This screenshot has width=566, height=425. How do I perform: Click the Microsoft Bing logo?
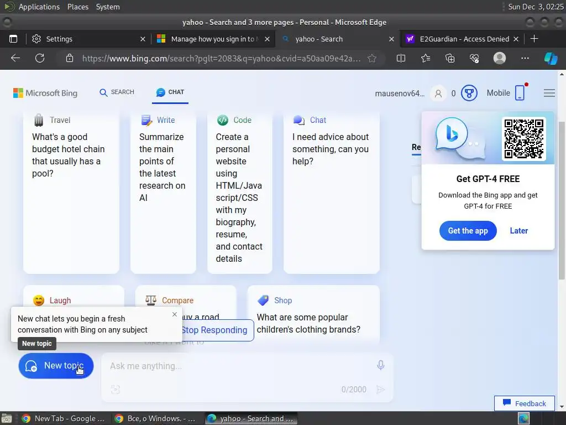coord(45,93)
